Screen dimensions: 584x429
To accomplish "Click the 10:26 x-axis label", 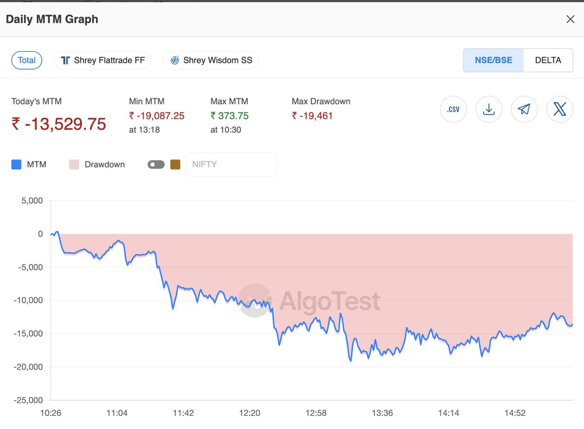I will (51, 413).
